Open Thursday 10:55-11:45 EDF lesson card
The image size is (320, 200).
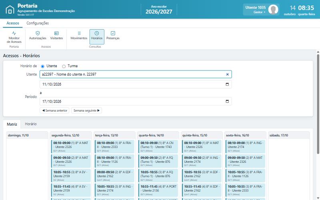[202, 190]
